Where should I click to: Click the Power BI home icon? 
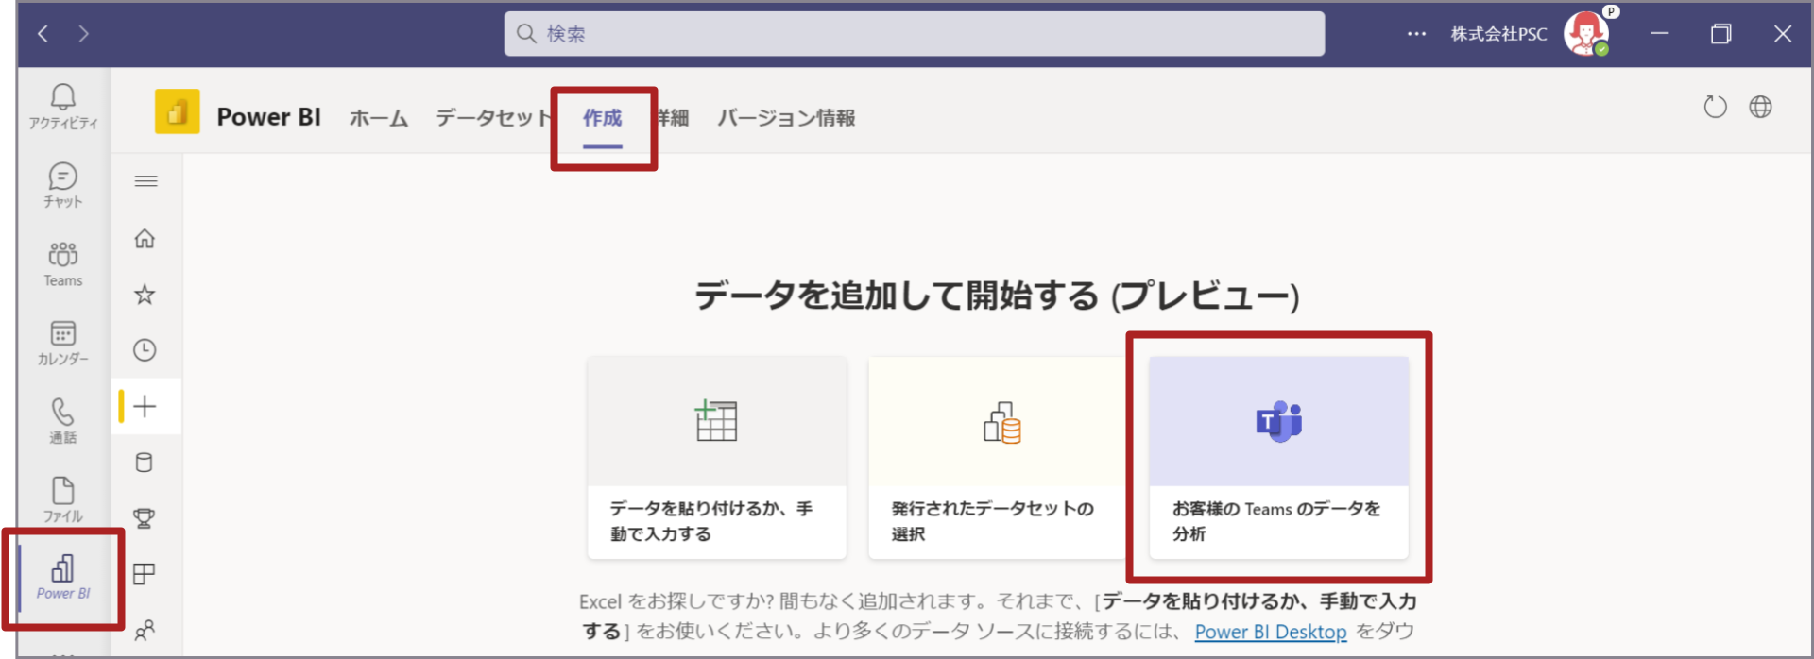(145, 239)
